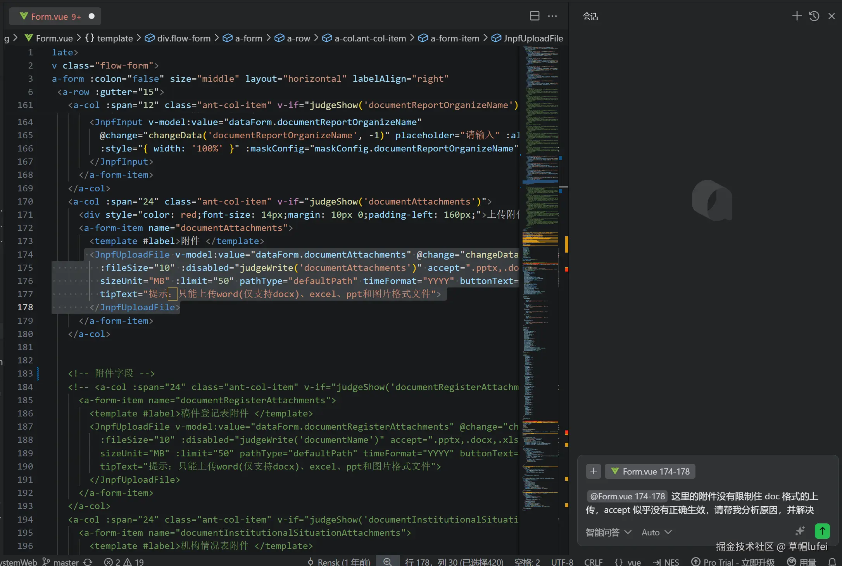This screenshot has height=566, width=842.
Task: Toggle NES option in status bar
Action: tap(666, 562)
